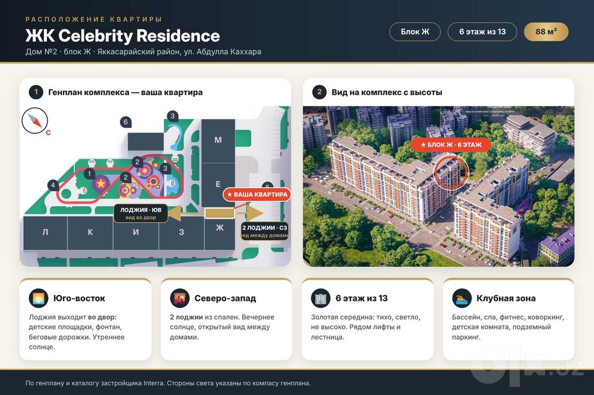
Task: Open the aerial view photo of the complex
Action: 438,186
